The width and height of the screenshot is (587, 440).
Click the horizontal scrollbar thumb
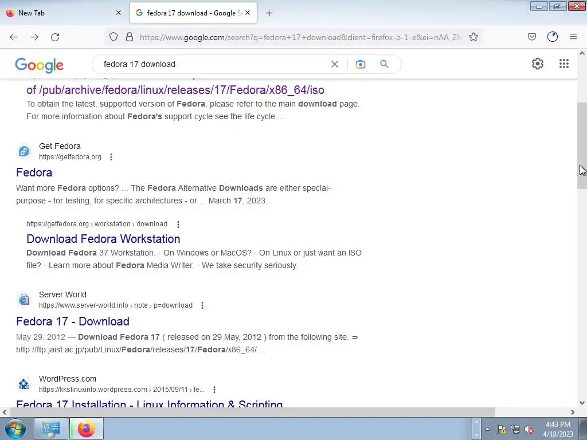coord(252,412)
